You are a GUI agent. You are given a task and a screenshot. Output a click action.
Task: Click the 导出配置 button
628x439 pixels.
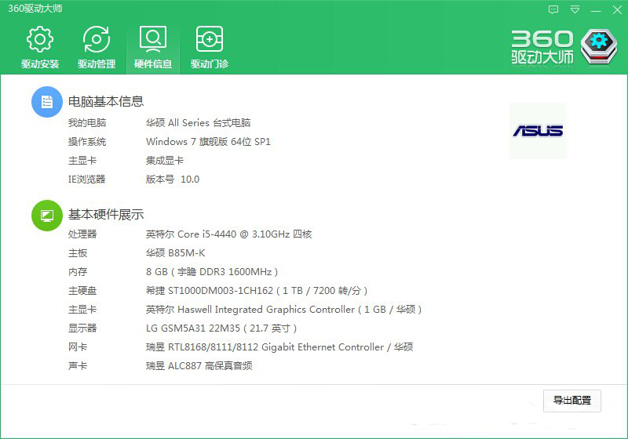(572, 401)
